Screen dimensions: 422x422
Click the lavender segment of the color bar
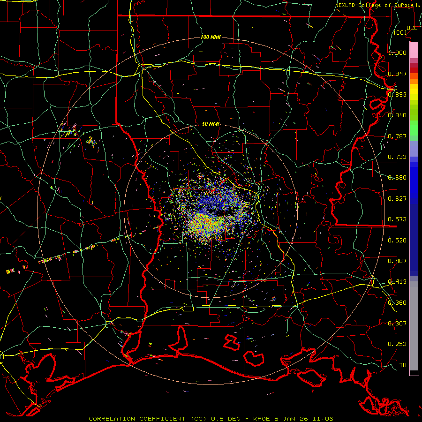pos(414,150)
